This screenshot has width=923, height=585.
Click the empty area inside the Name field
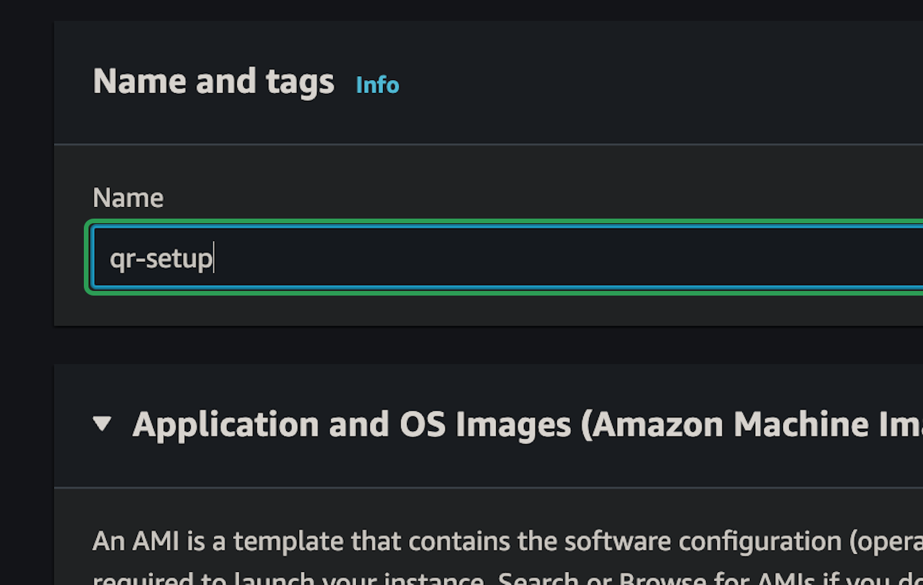point(569,258)
